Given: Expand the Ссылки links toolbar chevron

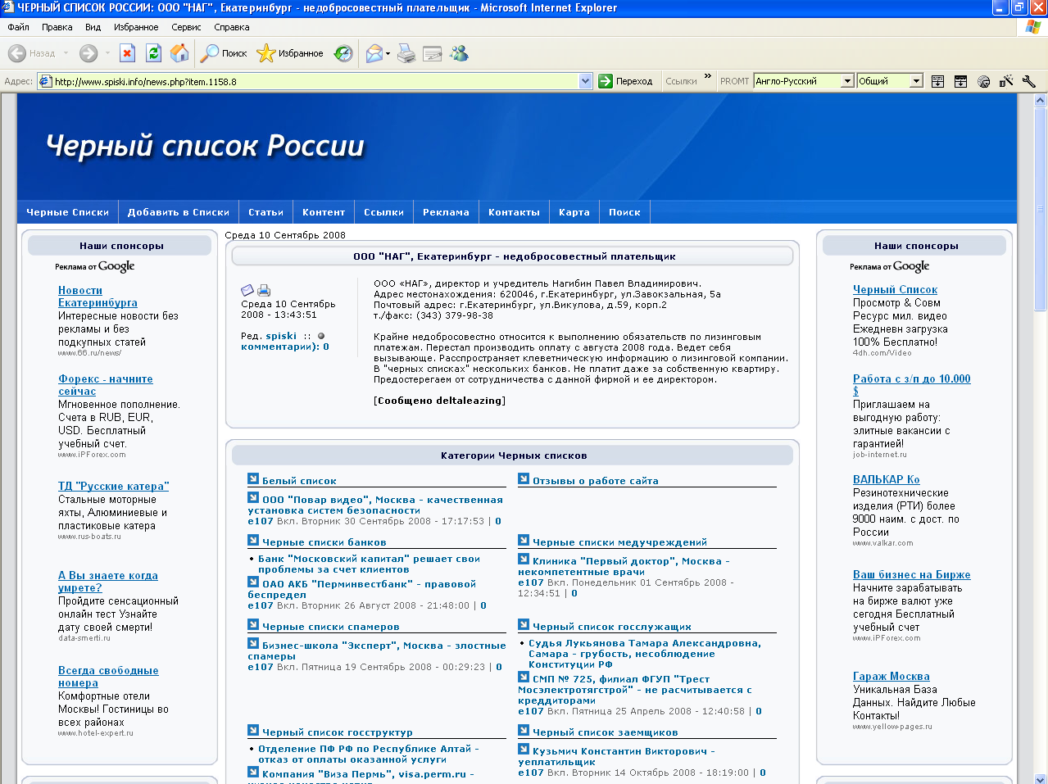Looking at the screenshot, I should point(708,77).
